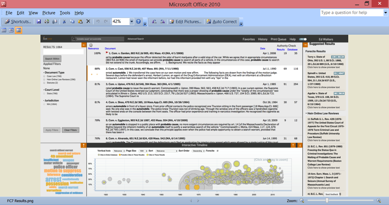
Task: Click the zoom out magnifier icon
Action: 302,201
